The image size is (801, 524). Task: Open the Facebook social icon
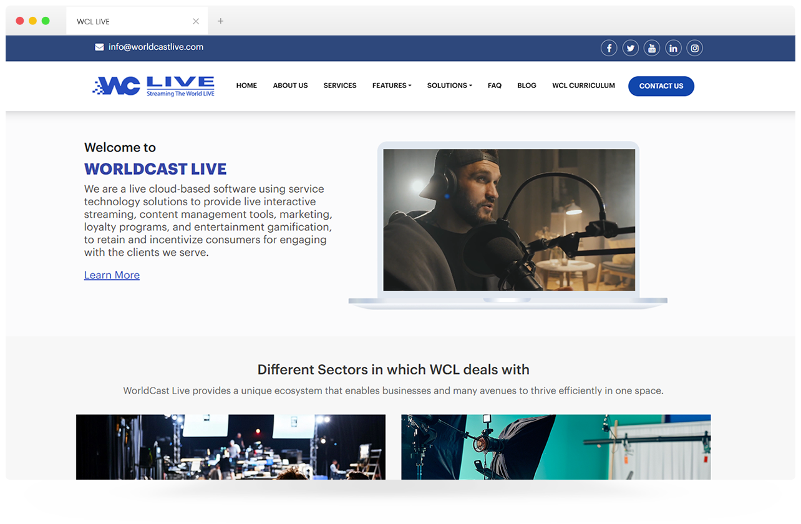coord(609,48)
